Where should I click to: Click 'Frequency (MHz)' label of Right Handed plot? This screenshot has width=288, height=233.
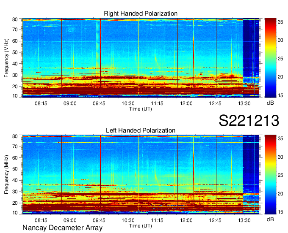6,58
